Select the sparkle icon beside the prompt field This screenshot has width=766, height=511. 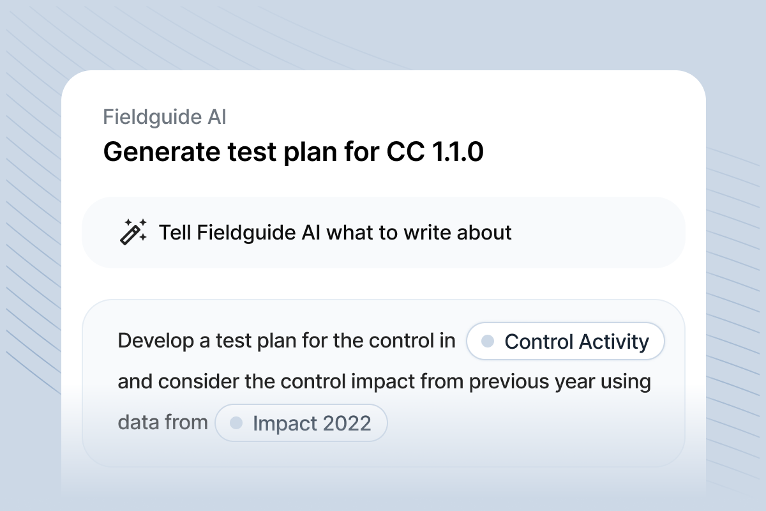[134, 231]
